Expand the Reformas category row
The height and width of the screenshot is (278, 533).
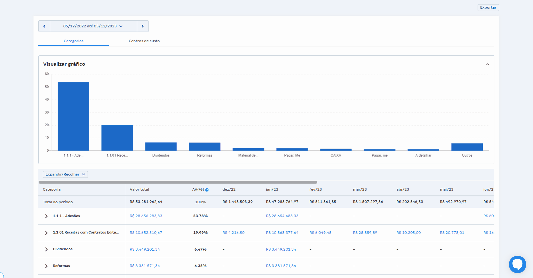coord(46,266)
